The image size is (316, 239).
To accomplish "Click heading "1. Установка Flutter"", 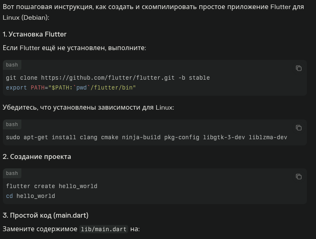I will pyautogui.click(x=35, y=34).
